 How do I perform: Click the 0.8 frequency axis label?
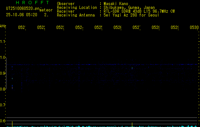3,89
